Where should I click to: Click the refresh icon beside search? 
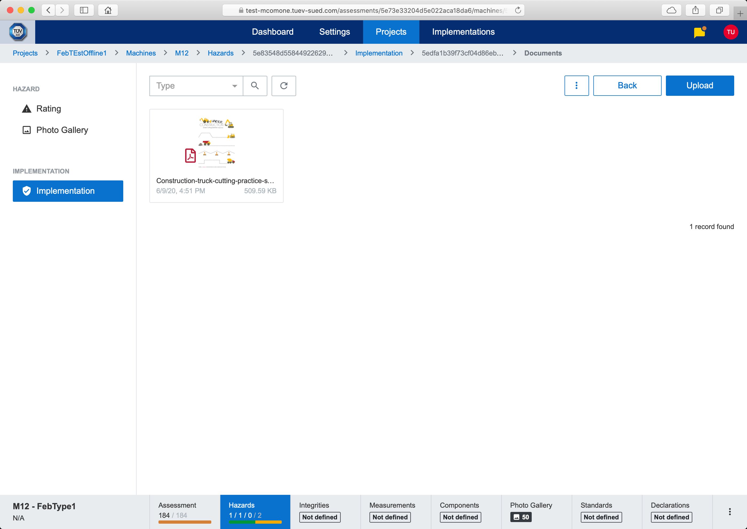click(x=284, y=86)
